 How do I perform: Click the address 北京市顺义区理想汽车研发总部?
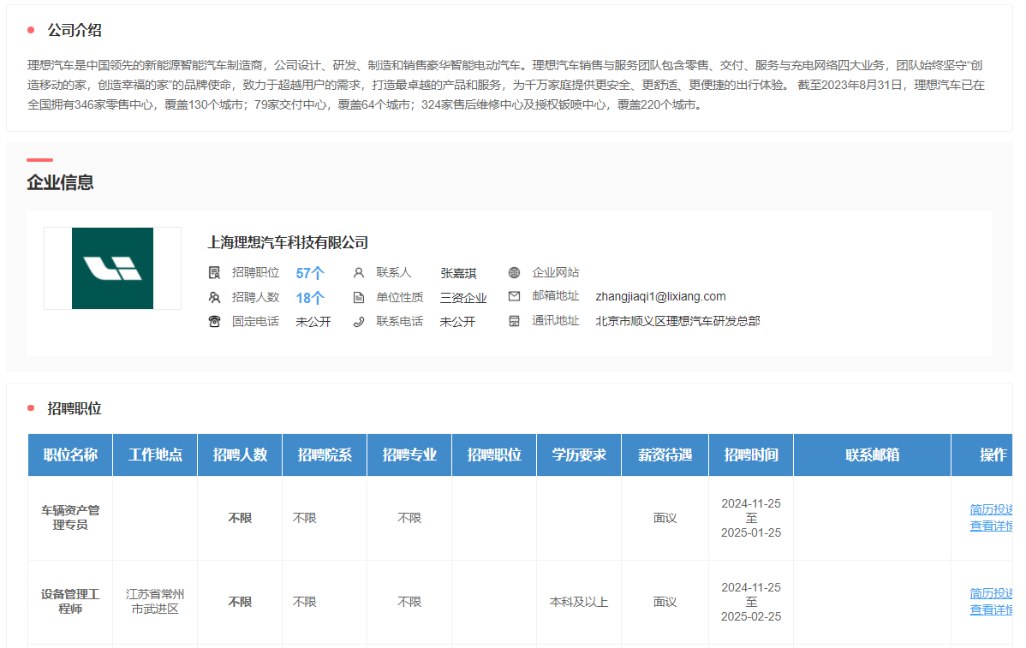click(x=678, y=321)
